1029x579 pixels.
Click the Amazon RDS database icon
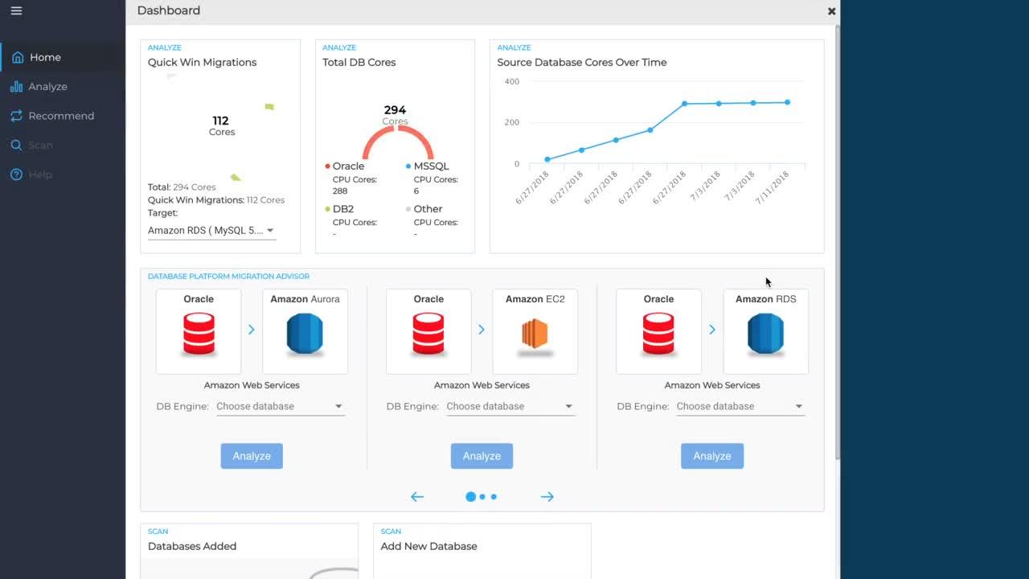point(765,334)
